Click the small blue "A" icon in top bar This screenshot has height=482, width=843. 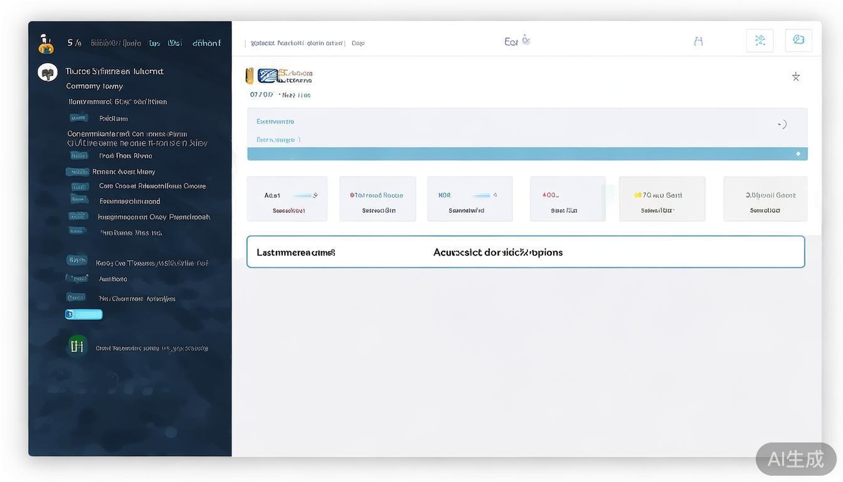tap(698, 41)
